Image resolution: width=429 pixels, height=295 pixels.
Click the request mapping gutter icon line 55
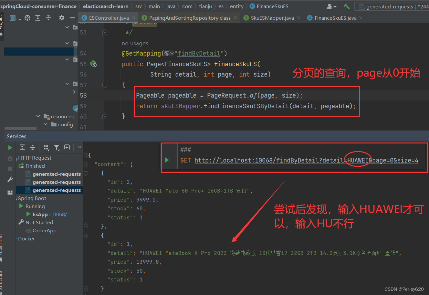93,64
